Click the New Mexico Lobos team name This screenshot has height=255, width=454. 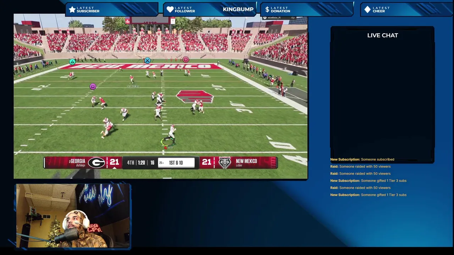[x=246, y=163]
